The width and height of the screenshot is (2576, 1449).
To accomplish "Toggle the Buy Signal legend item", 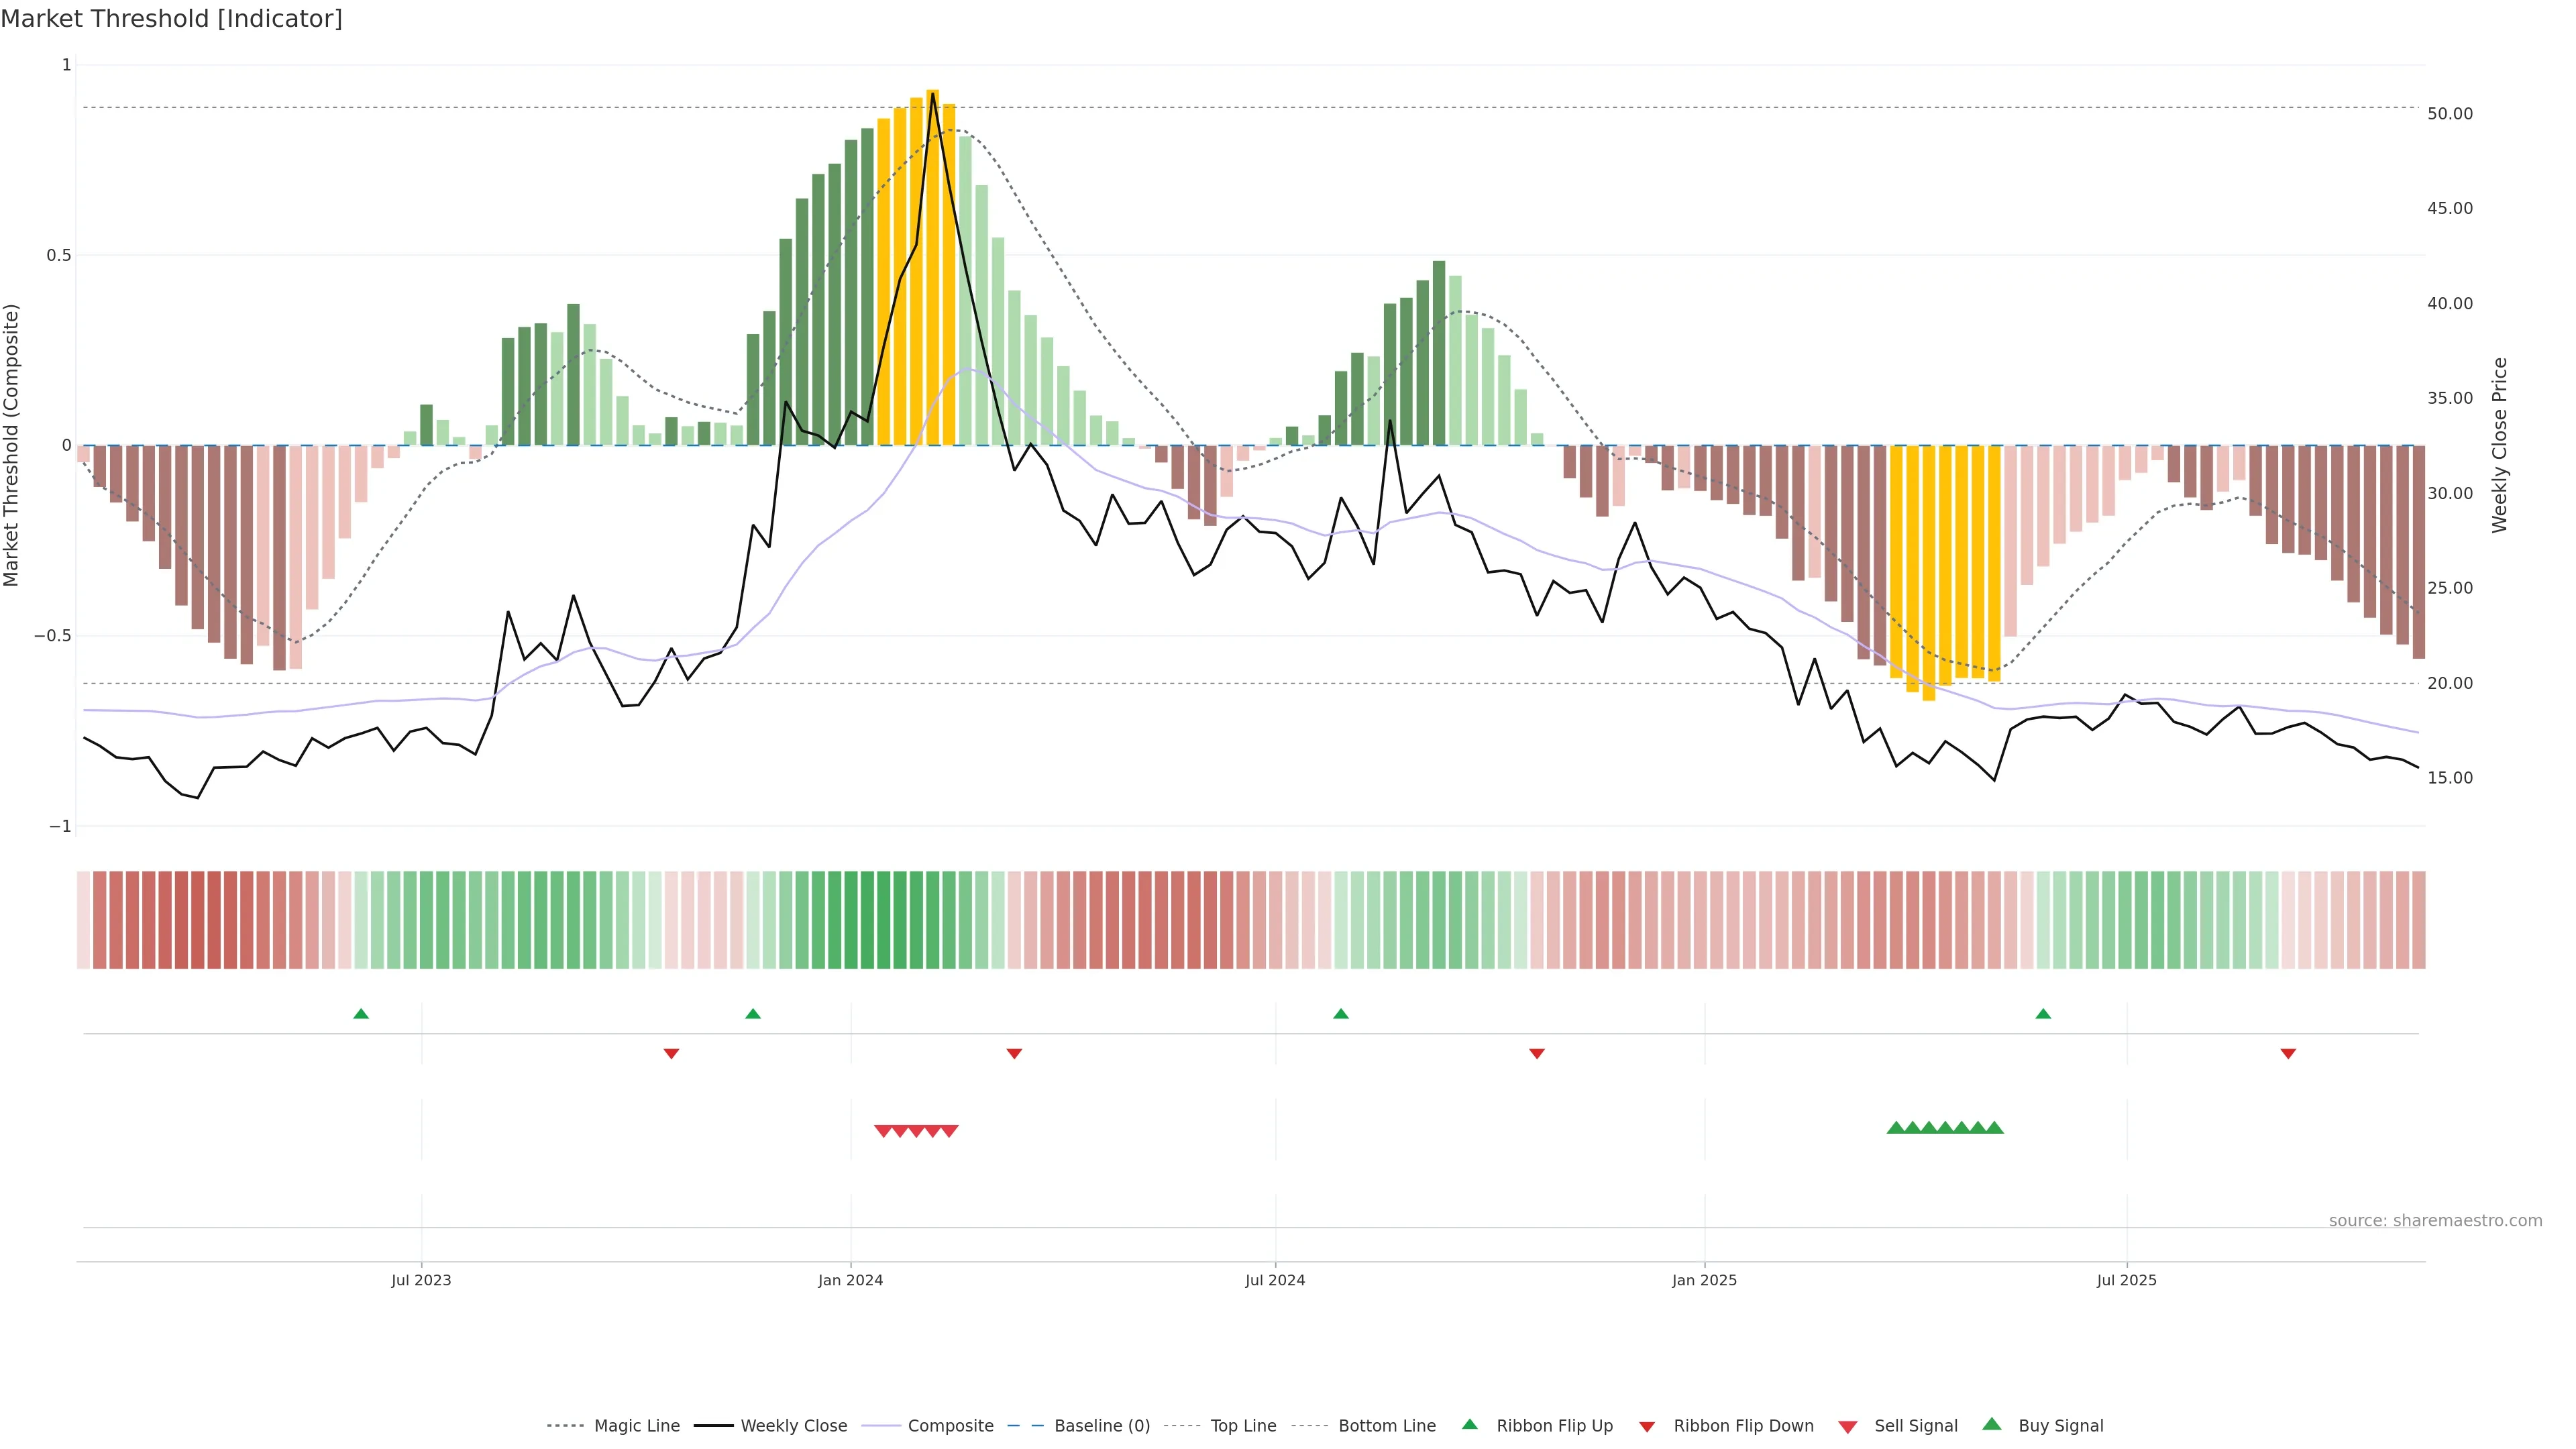I will click(x=2060, y=1426).
